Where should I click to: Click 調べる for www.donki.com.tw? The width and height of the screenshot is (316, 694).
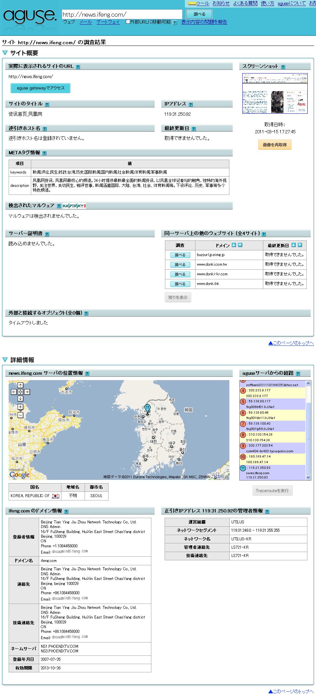pos(180,265)
